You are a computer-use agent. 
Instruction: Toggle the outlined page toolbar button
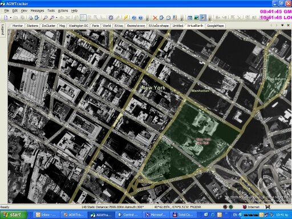click(83, 18)
